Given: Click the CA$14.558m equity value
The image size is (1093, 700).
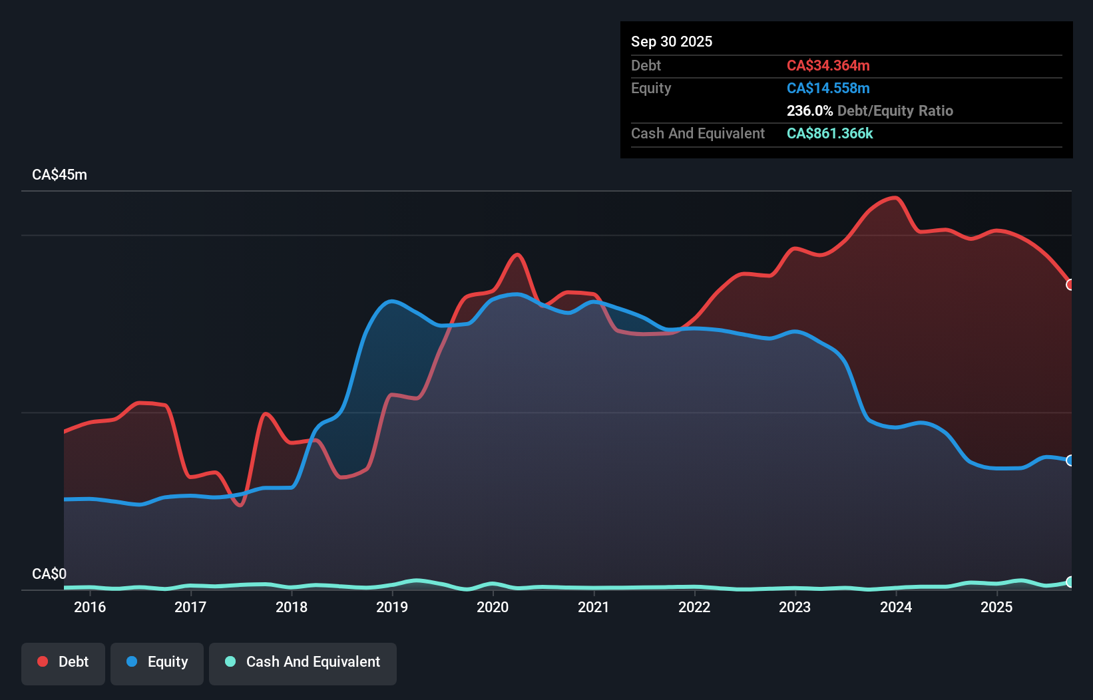Looking at the screenshot, I should tap(828, 88).
